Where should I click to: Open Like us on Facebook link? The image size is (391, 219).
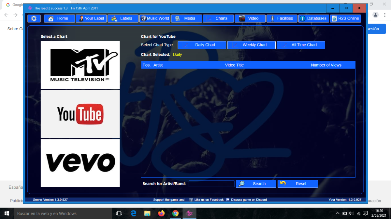pyautogui.click(x=209, y=200)
